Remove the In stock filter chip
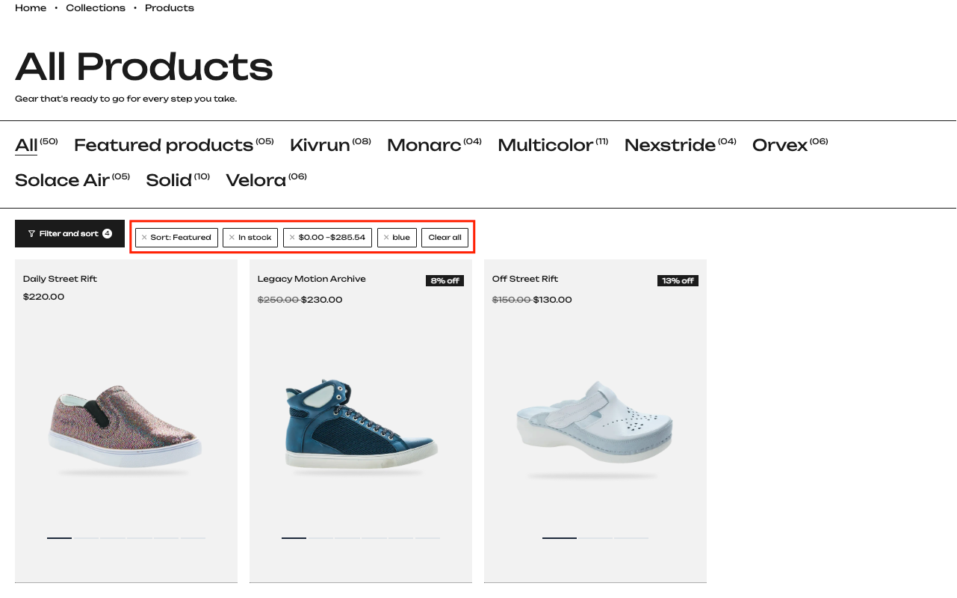Screen dimensions: 957x598 (x=250, y=238)
